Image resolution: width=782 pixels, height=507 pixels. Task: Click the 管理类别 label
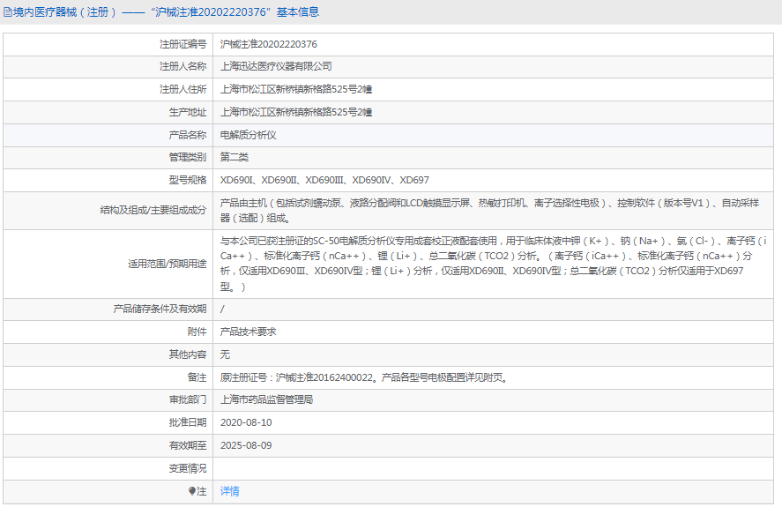point(188,157)
